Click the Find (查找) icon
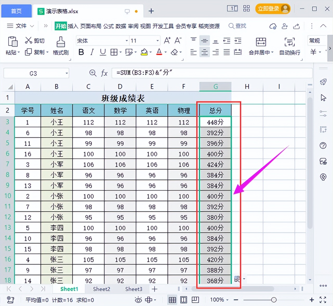 point(231,26)
